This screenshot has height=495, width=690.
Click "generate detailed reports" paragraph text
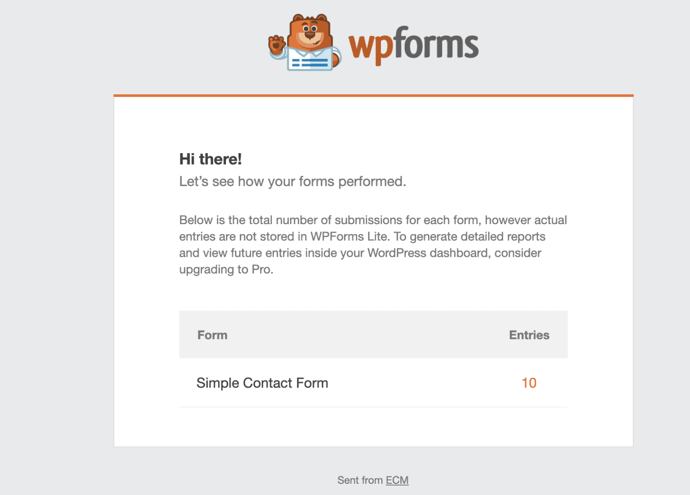[x=478, y=237]
